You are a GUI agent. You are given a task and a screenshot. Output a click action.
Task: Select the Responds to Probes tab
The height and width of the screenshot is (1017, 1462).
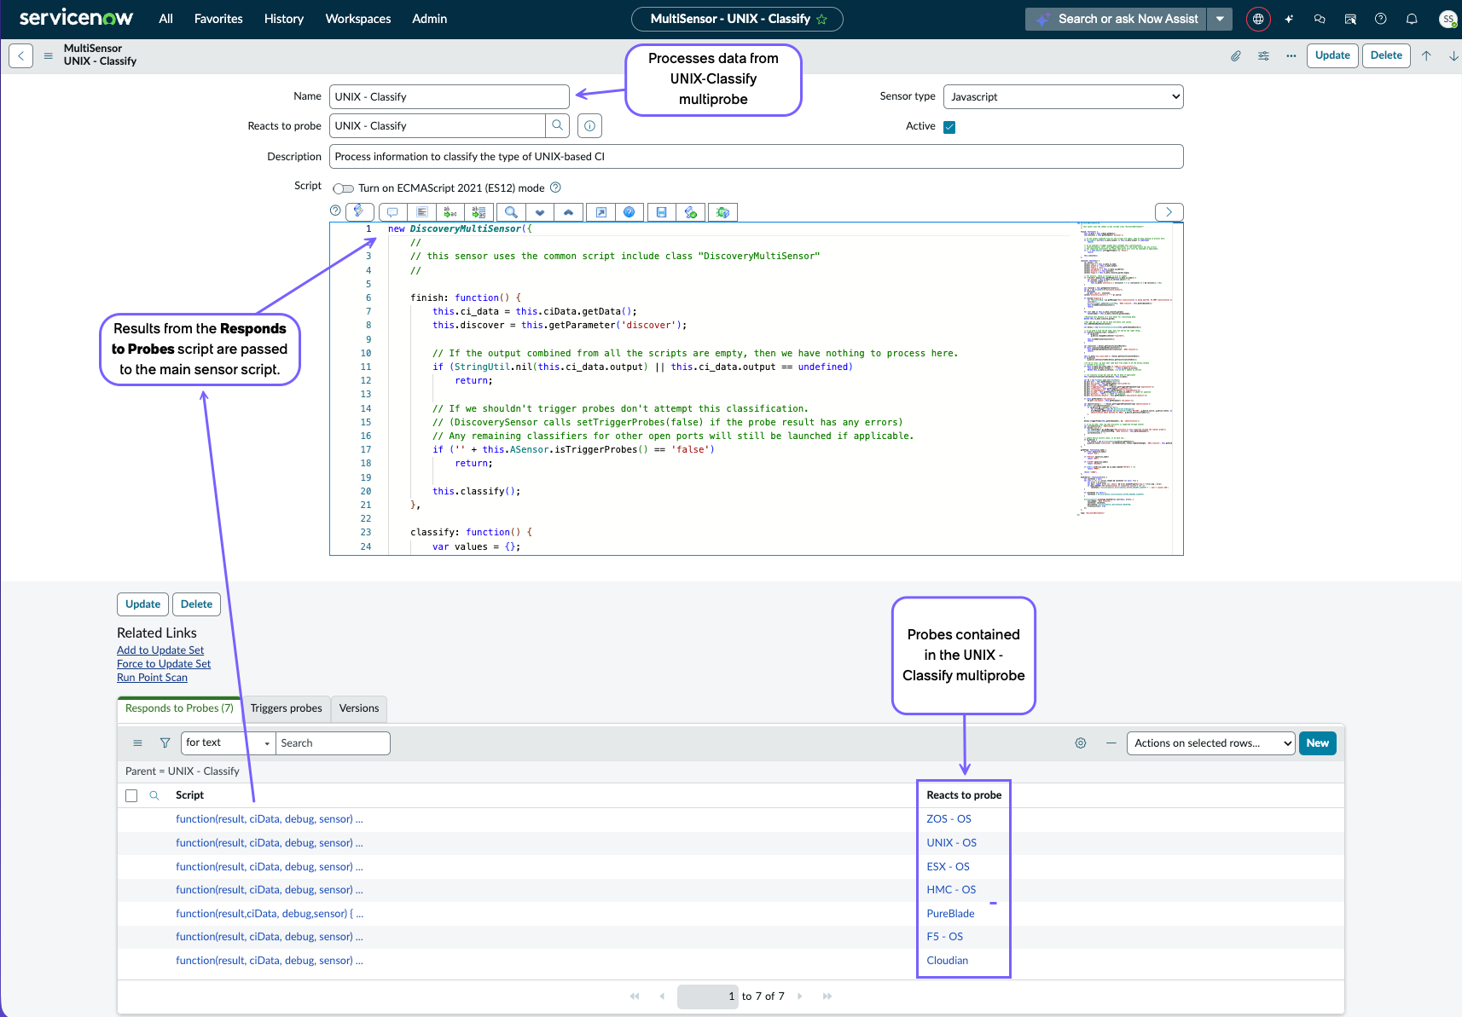(179, 708)
